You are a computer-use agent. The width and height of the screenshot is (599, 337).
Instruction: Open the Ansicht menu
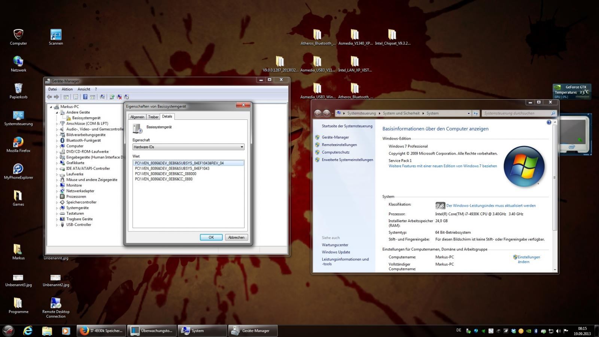tap(84, 89)
